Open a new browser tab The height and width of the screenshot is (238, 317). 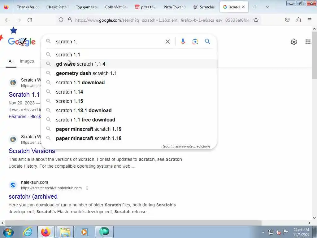pos(255,7)
